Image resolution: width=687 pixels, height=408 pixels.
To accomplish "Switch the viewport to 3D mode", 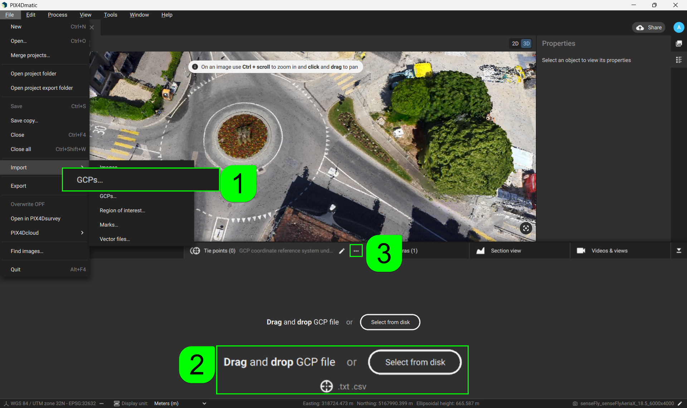I will pos(526,43).
